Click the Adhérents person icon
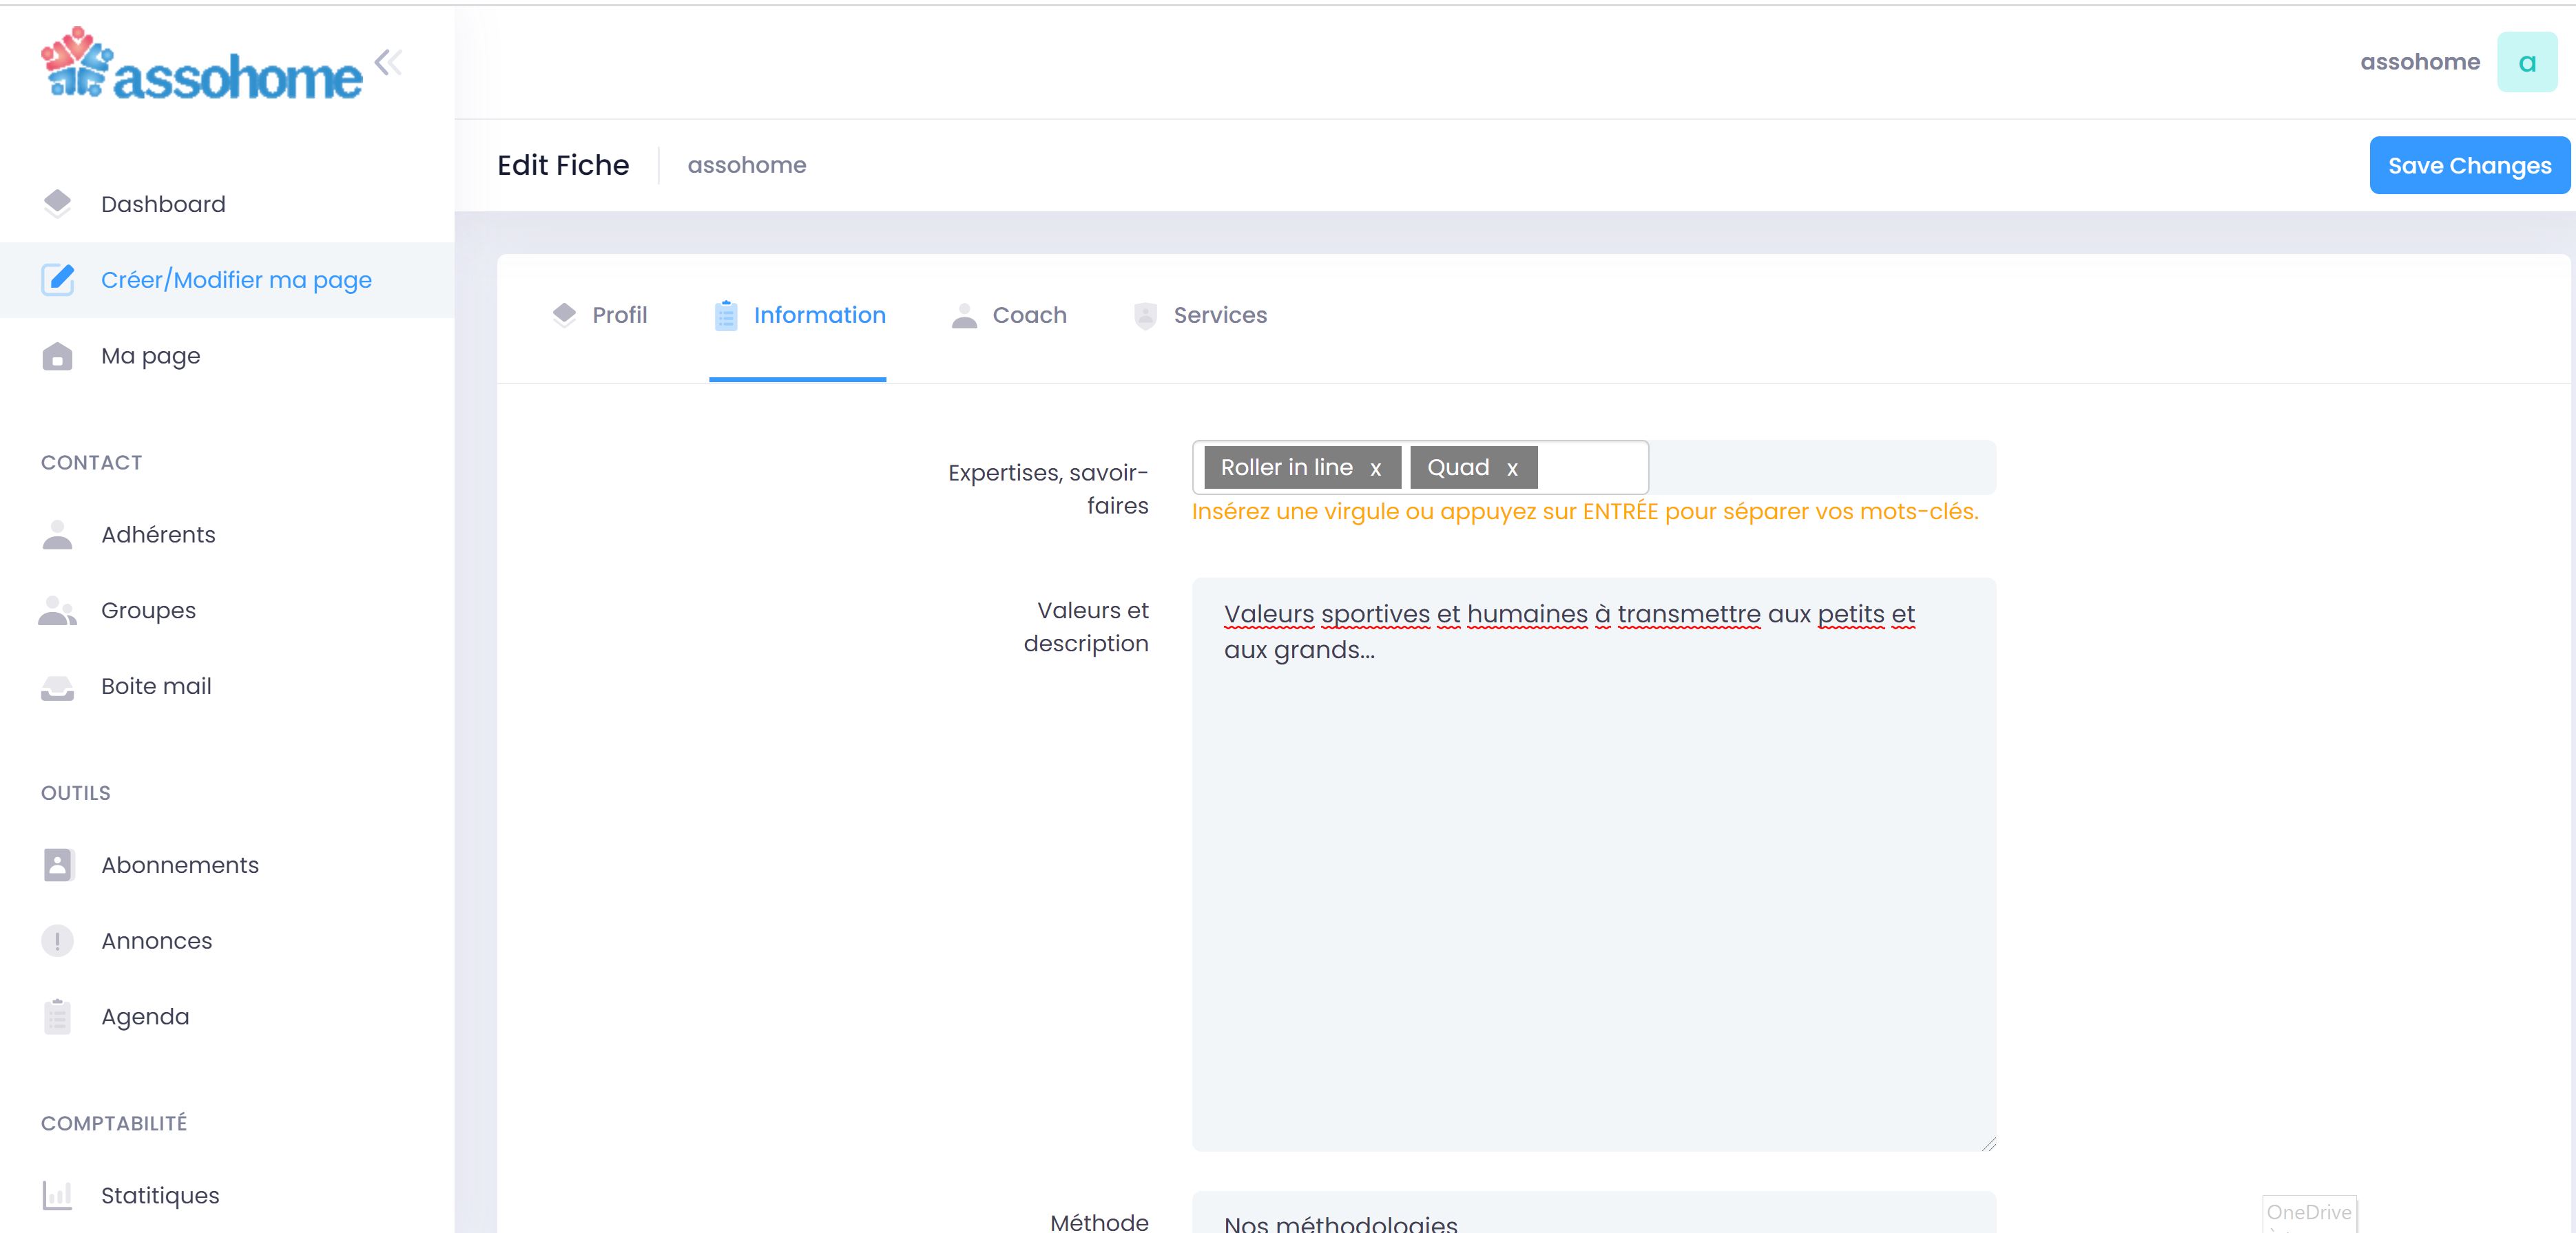The height and width of the screenshot is (1233, 2576). [57, 534]
